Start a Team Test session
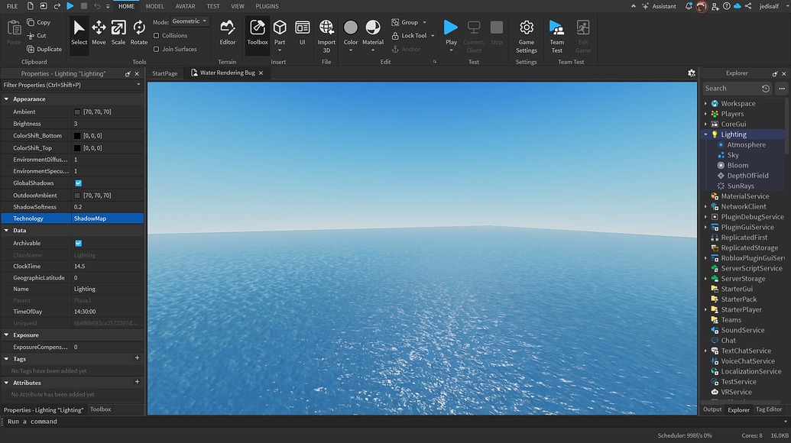 click(556, 37)
